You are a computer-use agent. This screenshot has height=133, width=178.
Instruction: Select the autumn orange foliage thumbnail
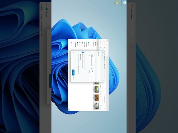pyautogui.click(x=96, y=98)
